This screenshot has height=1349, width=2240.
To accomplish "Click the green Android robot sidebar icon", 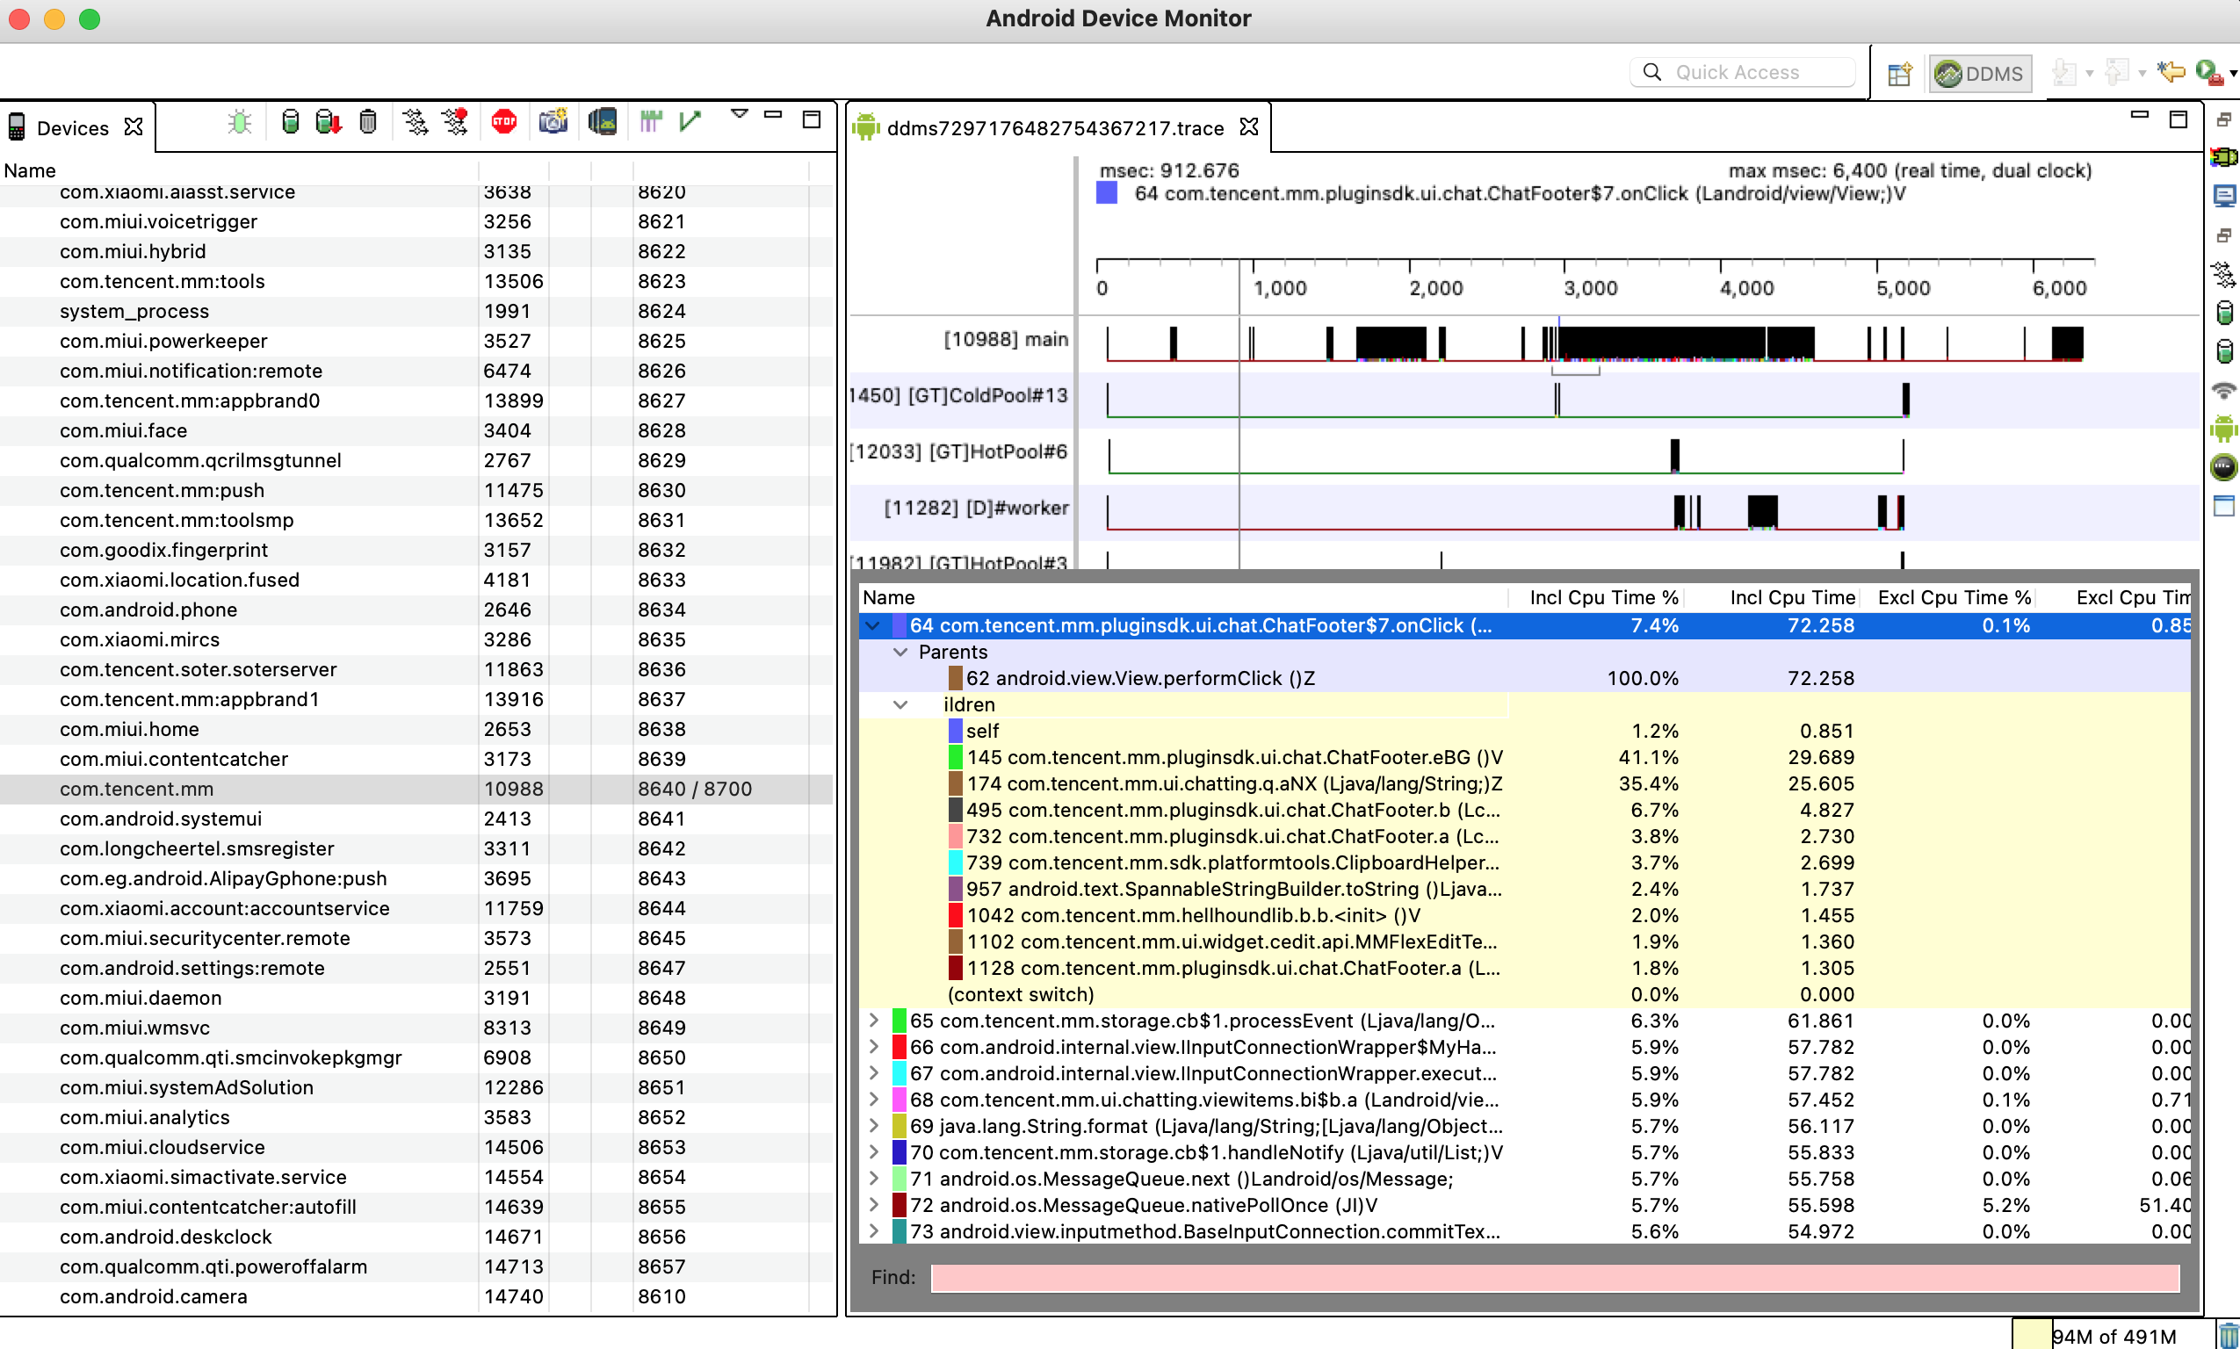I will pyautogui.click(x=2223, y=429).
